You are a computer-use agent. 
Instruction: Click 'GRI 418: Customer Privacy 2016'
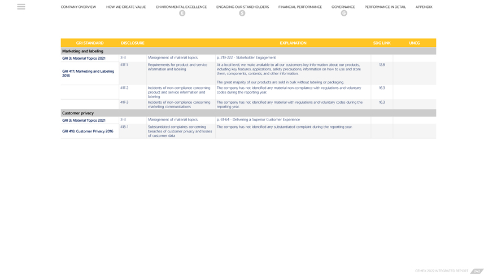(88, 131)
